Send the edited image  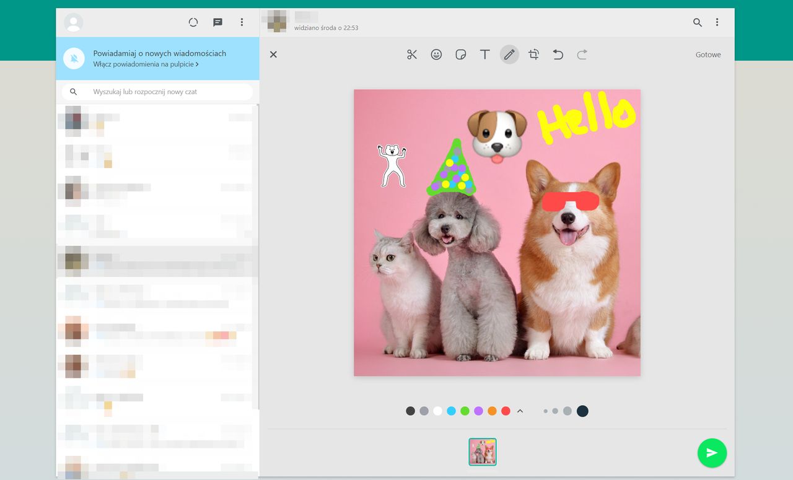(x=712, y=453)
